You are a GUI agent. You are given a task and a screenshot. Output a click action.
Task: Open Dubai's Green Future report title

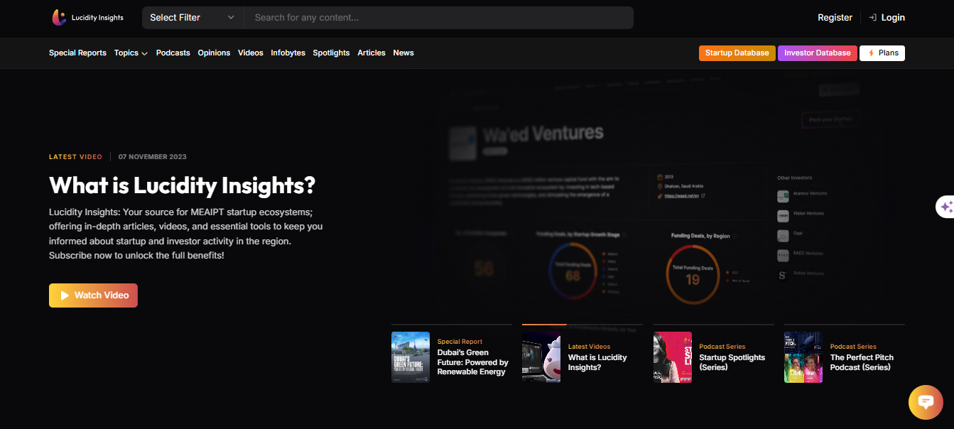(x=472, y=362)
